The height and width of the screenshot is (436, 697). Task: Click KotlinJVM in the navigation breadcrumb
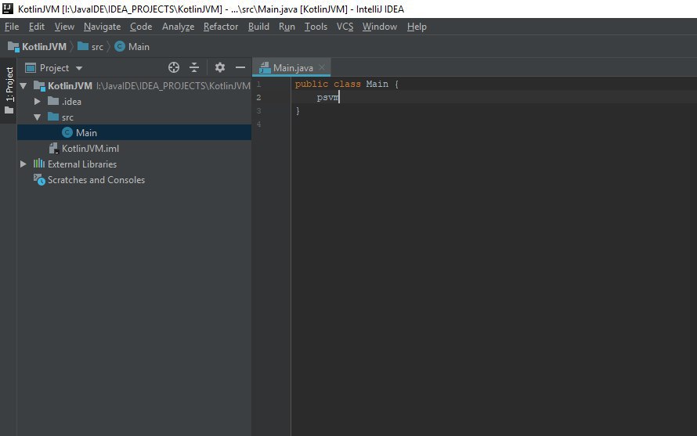tap(44, 47)
